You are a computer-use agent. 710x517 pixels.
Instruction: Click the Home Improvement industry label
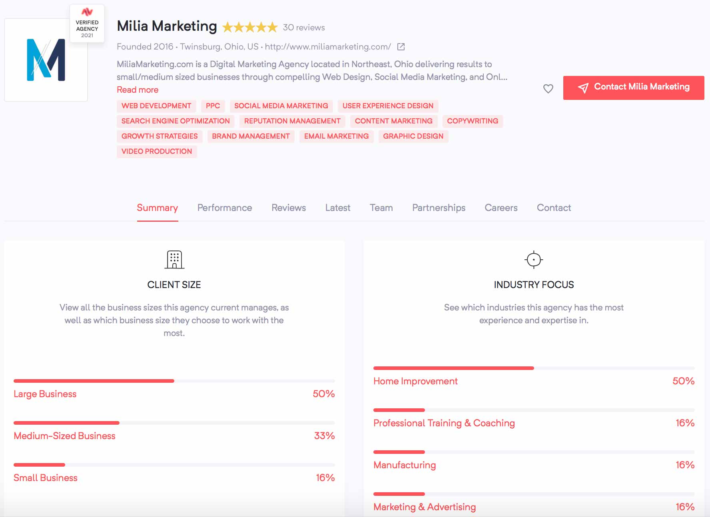[415, 381]
